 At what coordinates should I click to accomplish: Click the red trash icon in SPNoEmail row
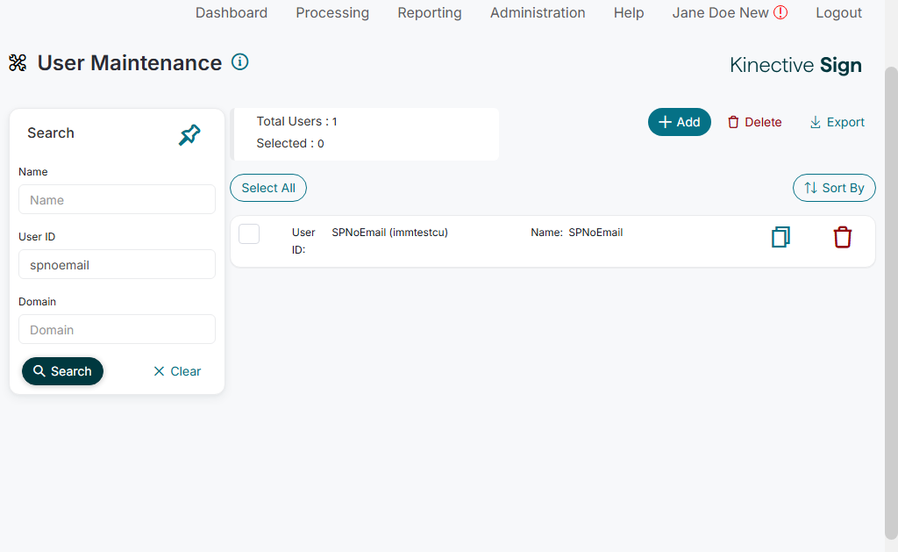[842, 237]
